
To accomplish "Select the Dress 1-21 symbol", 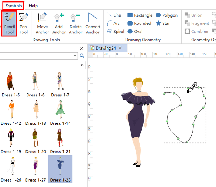I will pyautogui.click(x=60, y=141).
